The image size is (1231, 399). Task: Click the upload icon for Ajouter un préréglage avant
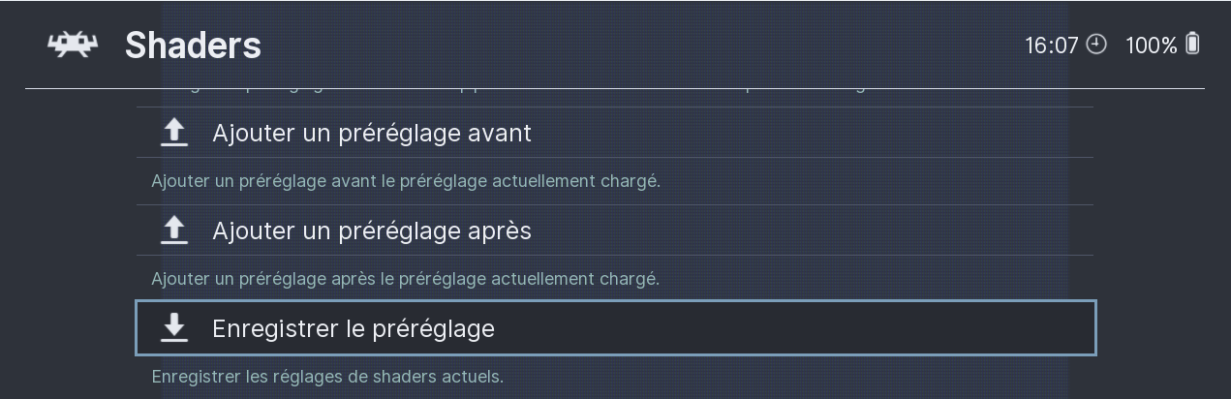[174, 133]
